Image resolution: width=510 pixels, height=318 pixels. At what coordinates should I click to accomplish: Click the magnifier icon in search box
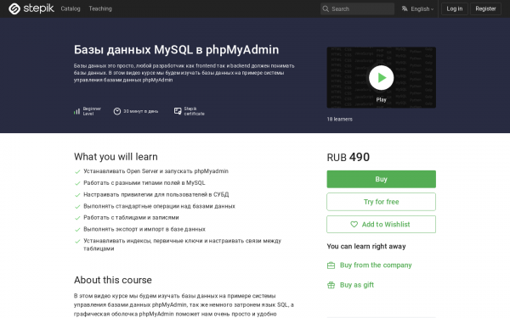(x=326, y=8)
